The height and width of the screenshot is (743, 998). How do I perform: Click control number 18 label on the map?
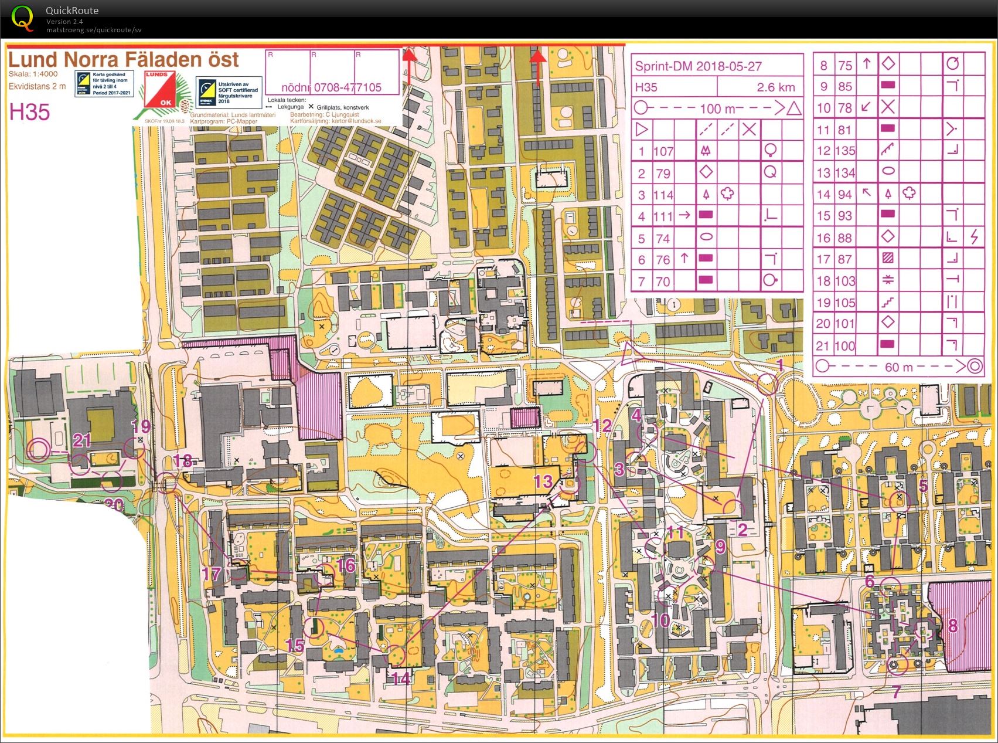click(183, 461)
